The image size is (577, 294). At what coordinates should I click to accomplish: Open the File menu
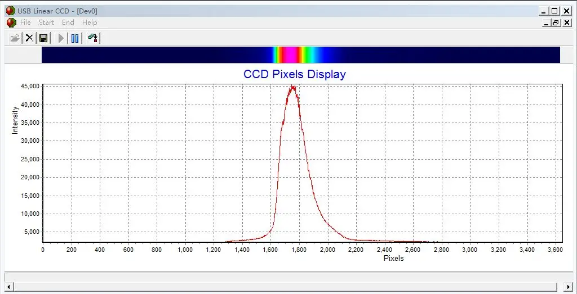25,22
